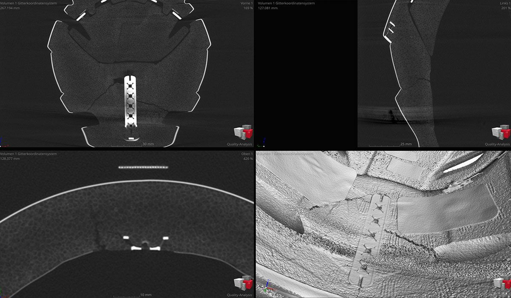Click the 169 % zoom value

(248, 8)
